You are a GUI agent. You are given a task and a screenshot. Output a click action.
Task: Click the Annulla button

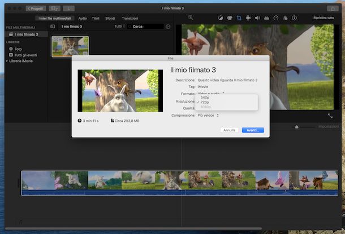[229, 130]
